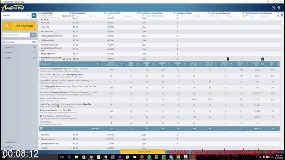
Task: Click yellow icon in Avg. Amazon Reviews filter
Action: pos(244,16)
